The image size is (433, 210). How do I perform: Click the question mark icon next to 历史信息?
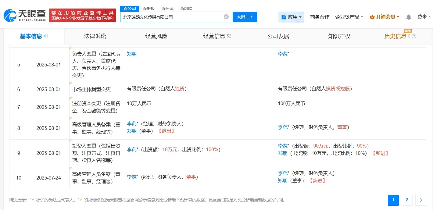tap(414, 36)
